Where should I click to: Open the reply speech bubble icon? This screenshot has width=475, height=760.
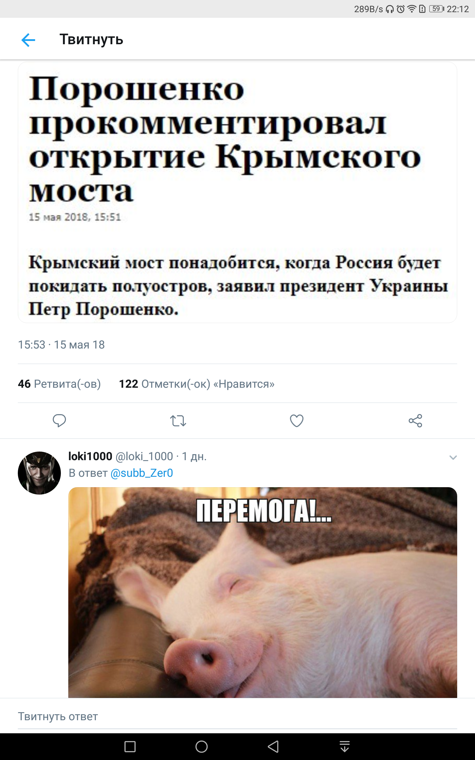click(x=59, y=420)
